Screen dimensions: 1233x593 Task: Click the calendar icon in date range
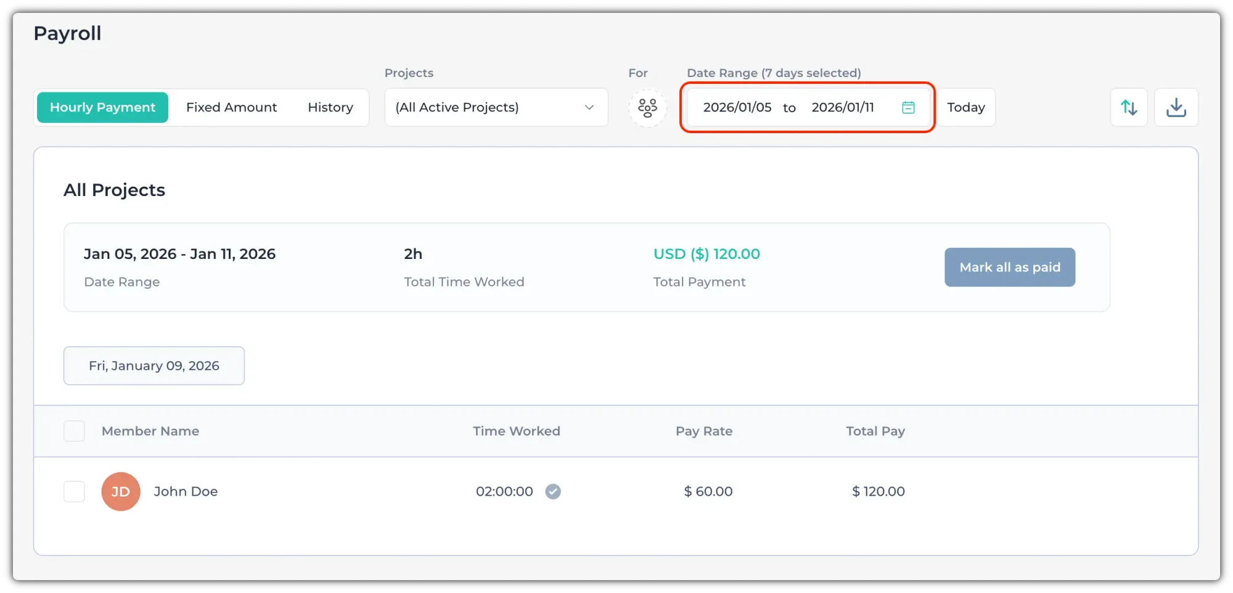(x=908, y=108)
